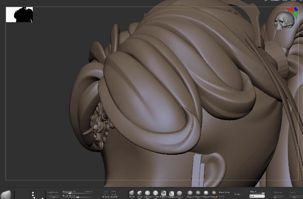Select the Move brush

coord(131,193)
